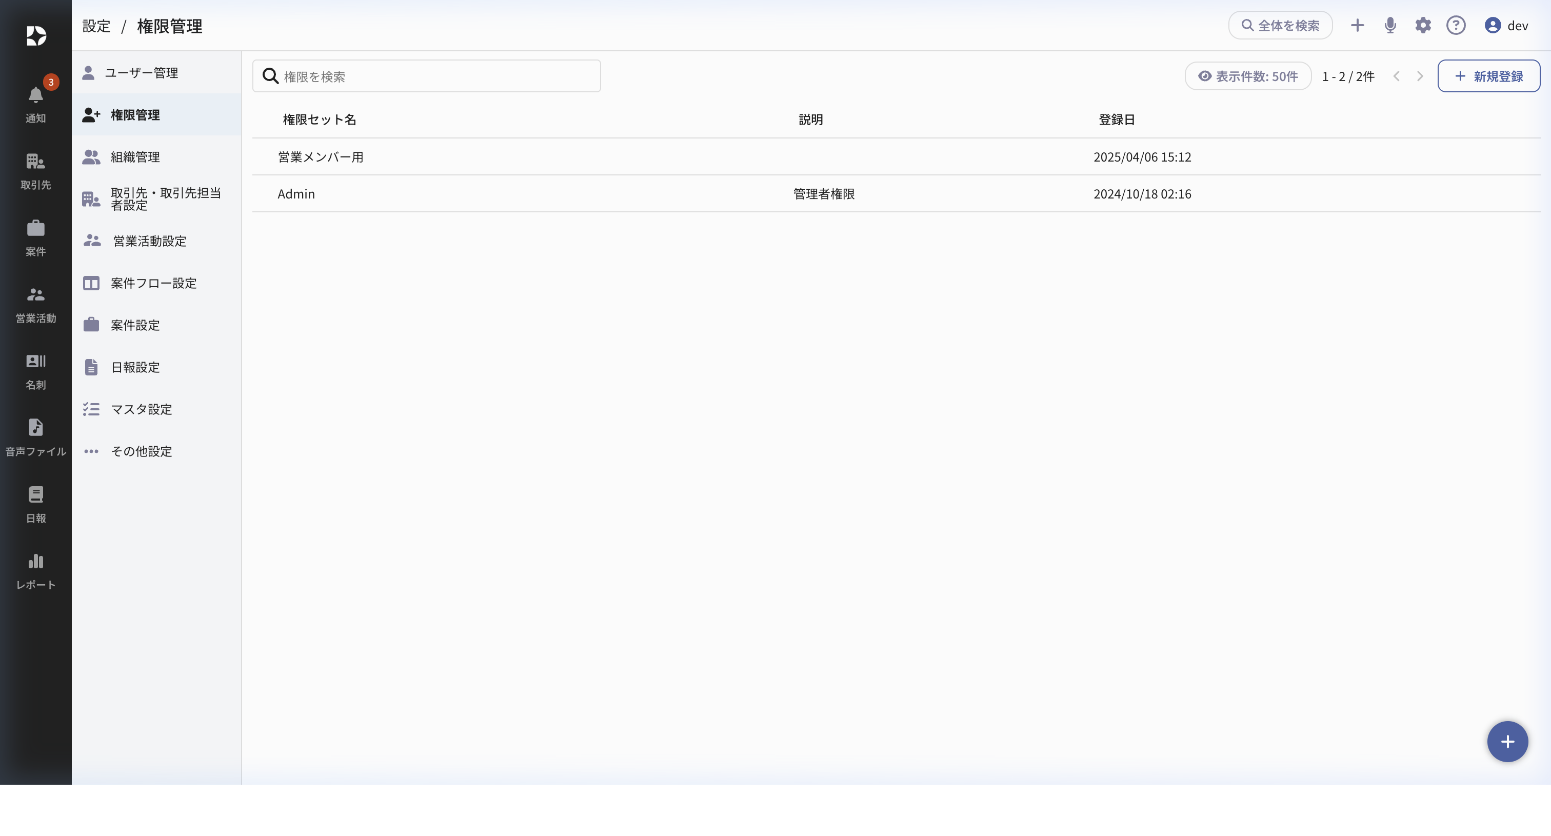Open 音声ファイル in left sidebar
The width and height of the screenshot is (1551, 836).
[x=35, y=437]
